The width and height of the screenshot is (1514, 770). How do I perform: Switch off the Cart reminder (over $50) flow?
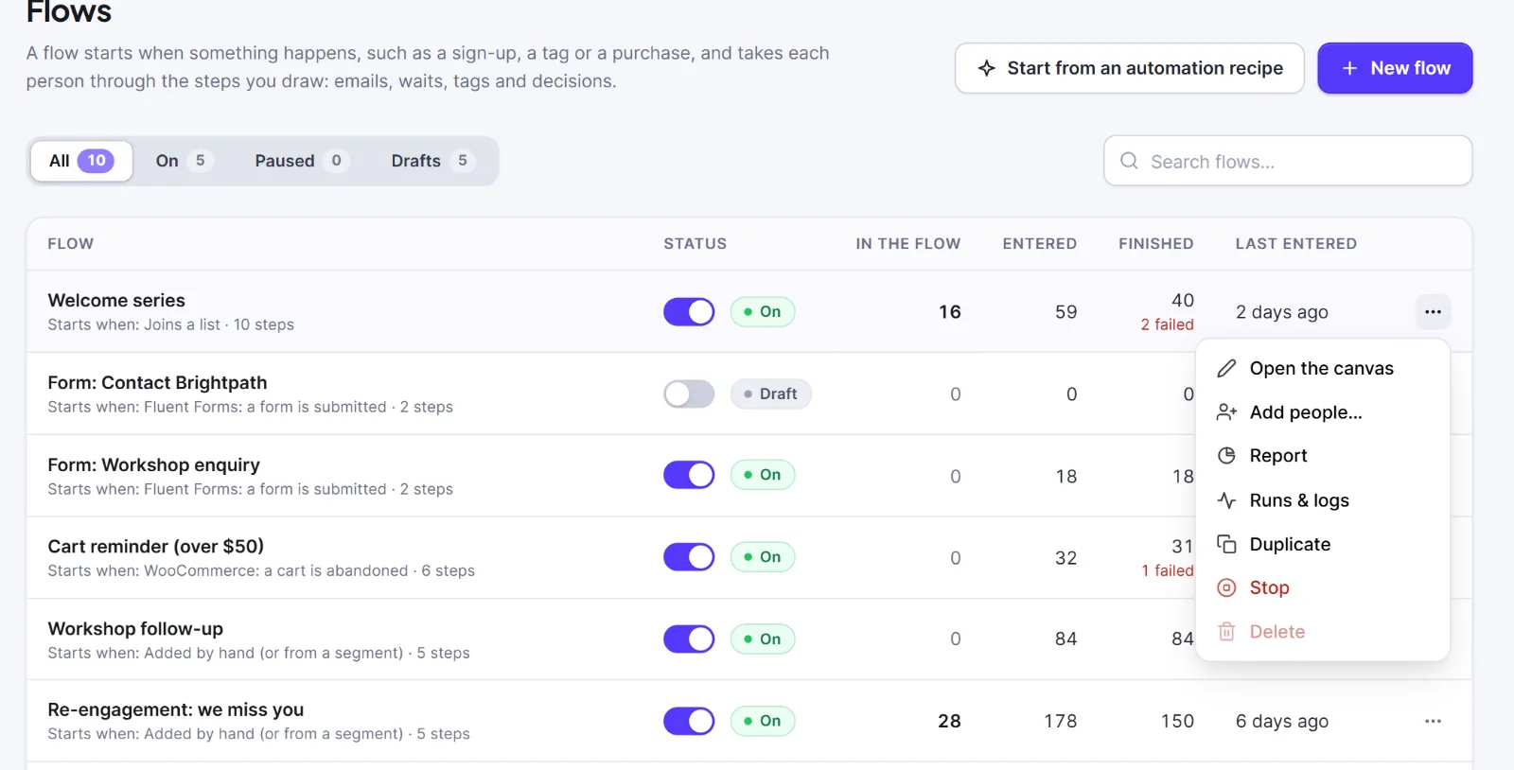(x=689, y=557)
